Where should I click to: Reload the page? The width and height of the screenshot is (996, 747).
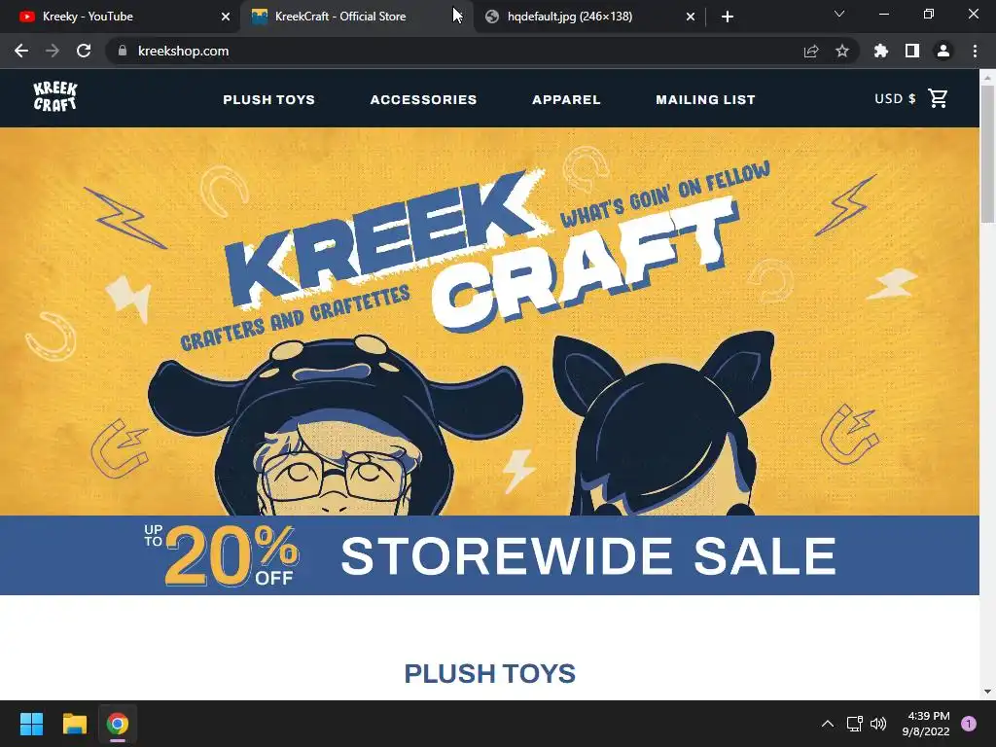pyautogui.click(x=84, y=51)
